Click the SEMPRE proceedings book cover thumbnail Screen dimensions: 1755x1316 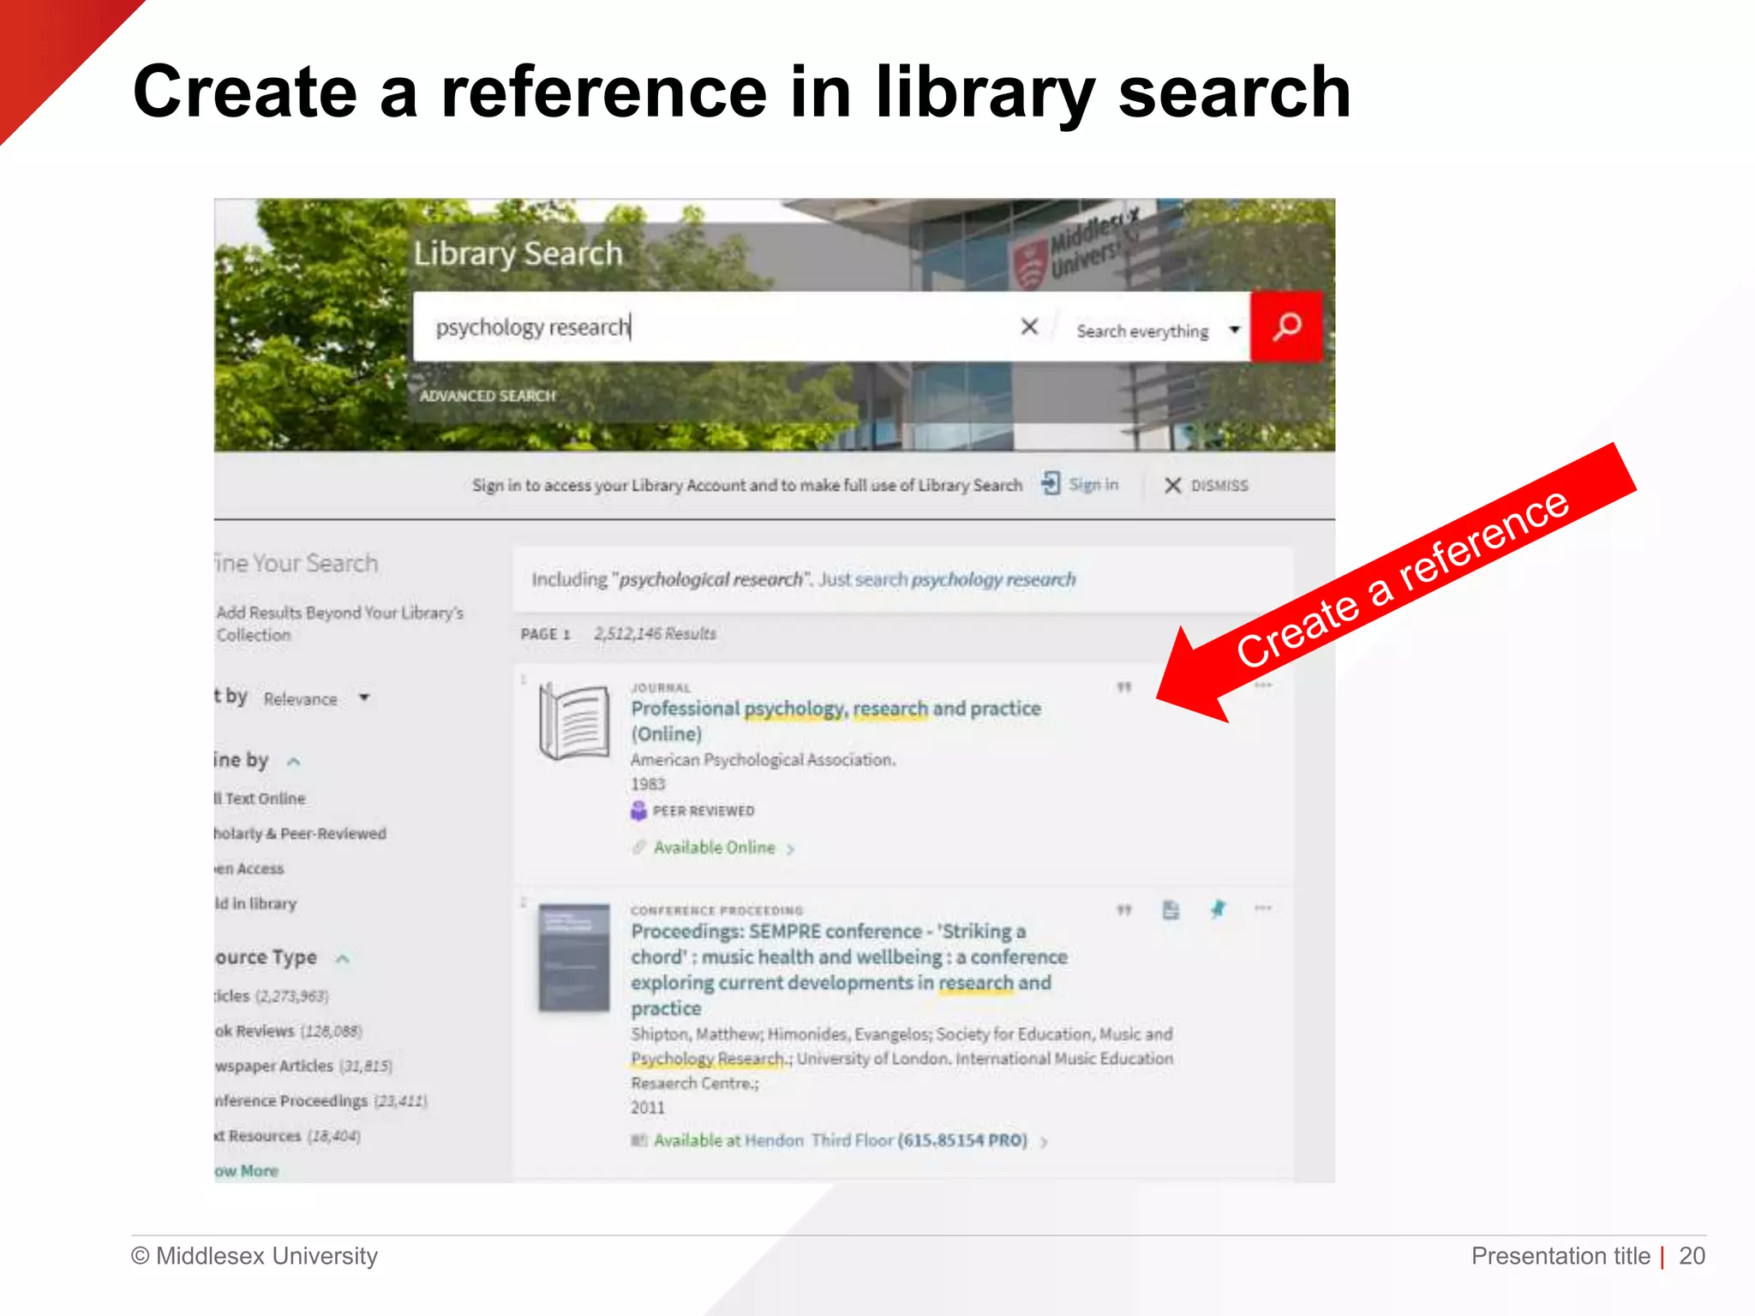tap(574, 957)
